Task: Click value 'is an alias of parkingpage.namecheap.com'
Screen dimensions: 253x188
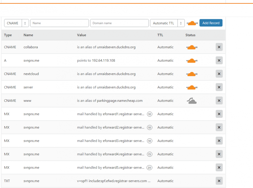Action: tap(110, 101)
